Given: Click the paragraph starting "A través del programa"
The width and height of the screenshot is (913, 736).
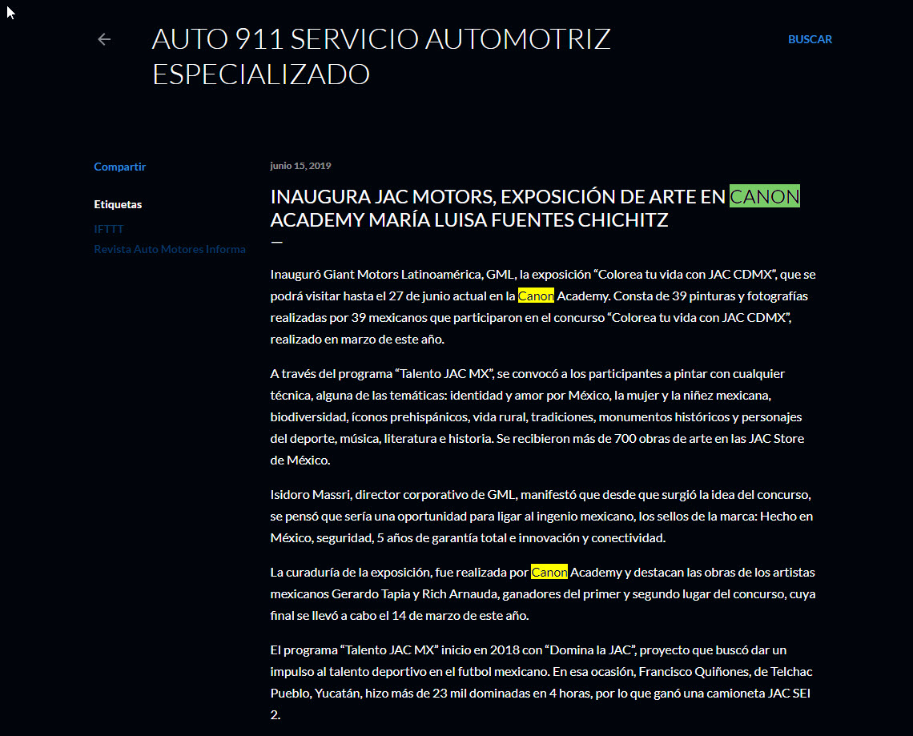Looking at the screenshot, I should tap(537, 417).
